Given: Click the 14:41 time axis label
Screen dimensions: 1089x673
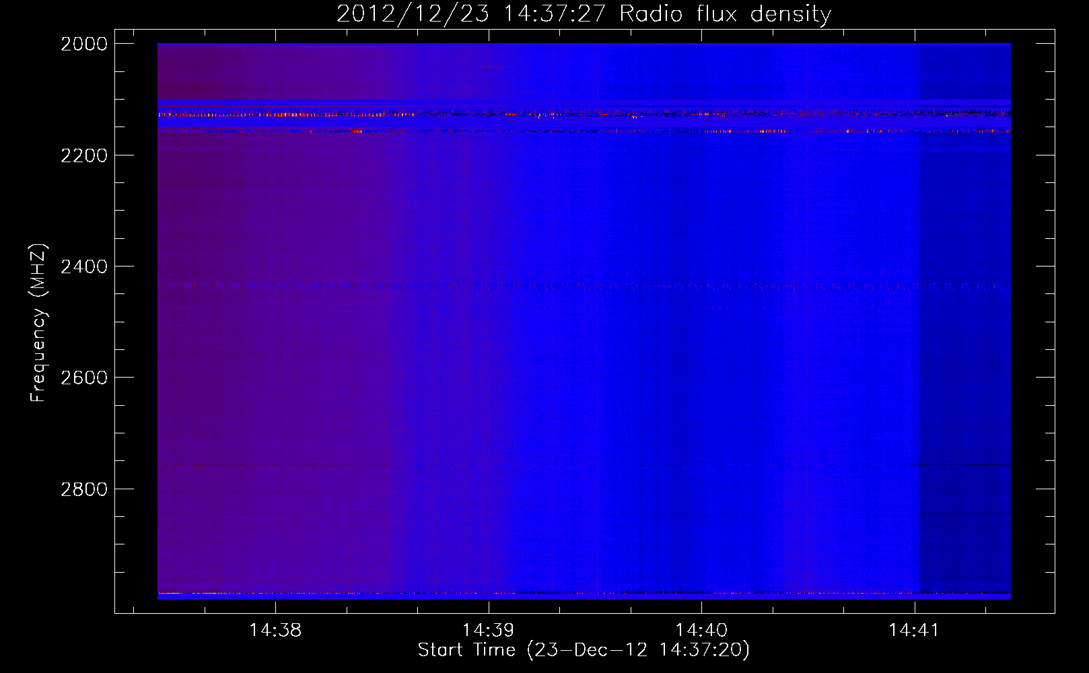Looking at the screenshot, I should pos(914,631).
